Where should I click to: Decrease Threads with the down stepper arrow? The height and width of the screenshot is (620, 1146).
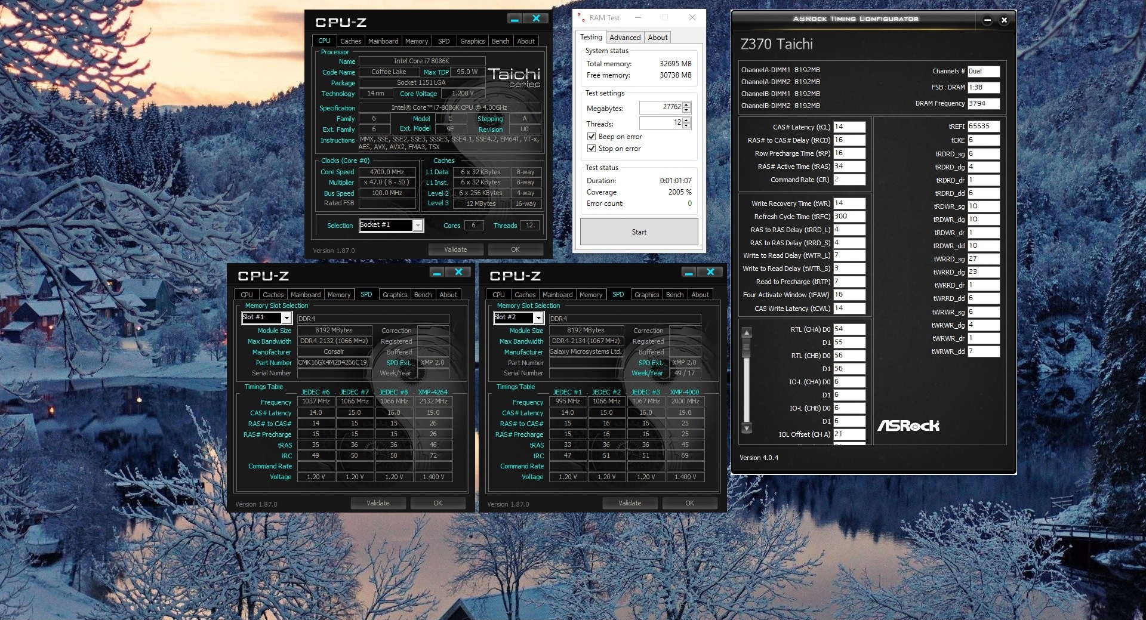point(686,126)
